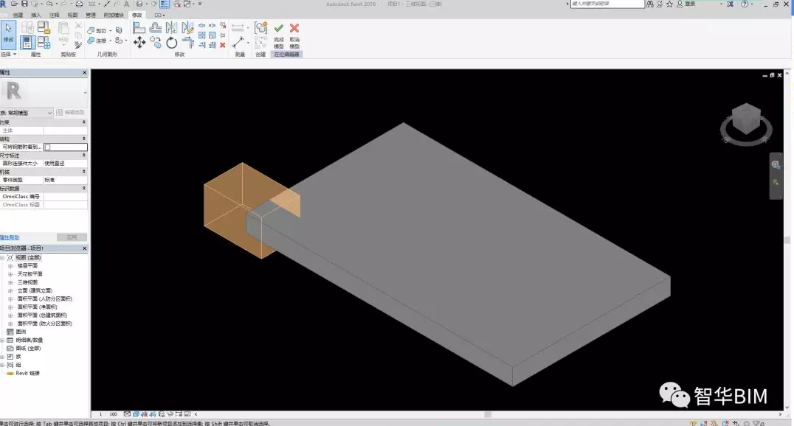Close the Properties palette
The image size is (794, 426).
pyautogui.click(x=84, y=73)
